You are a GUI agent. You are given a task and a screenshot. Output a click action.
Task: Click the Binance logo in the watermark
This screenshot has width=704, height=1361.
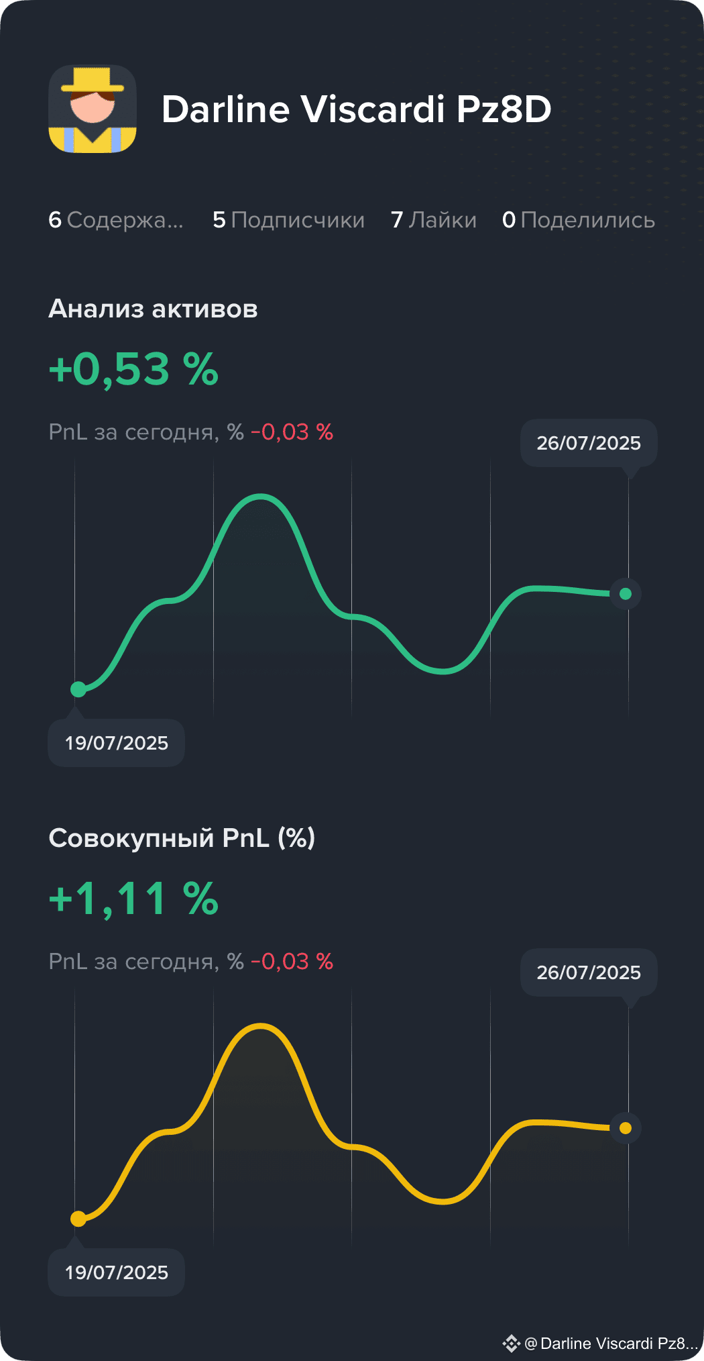[512, 1343]
